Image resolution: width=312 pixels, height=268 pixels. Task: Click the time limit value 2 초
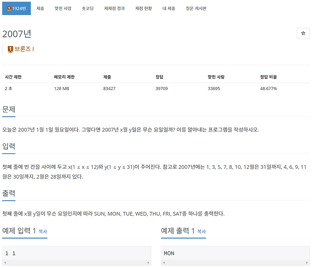[9, 88]
